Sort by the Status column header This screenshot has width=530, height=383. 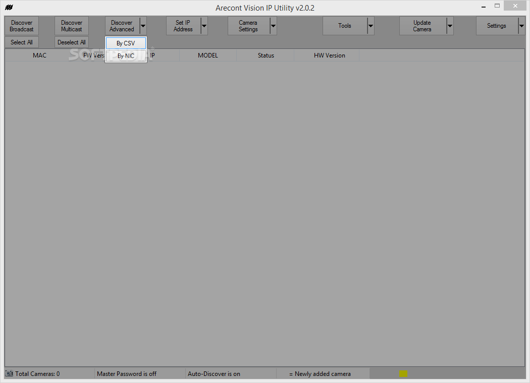pos(266,56)
